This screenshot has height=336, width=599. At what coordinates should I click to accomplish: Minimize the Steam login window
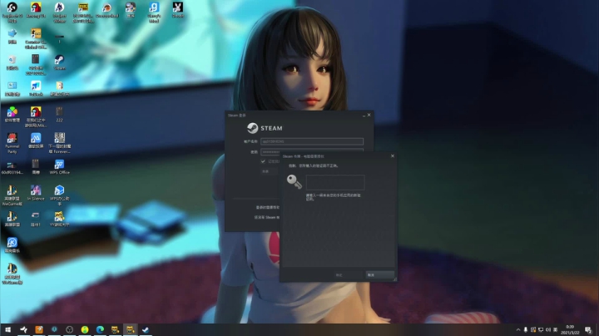pos(364,116)
